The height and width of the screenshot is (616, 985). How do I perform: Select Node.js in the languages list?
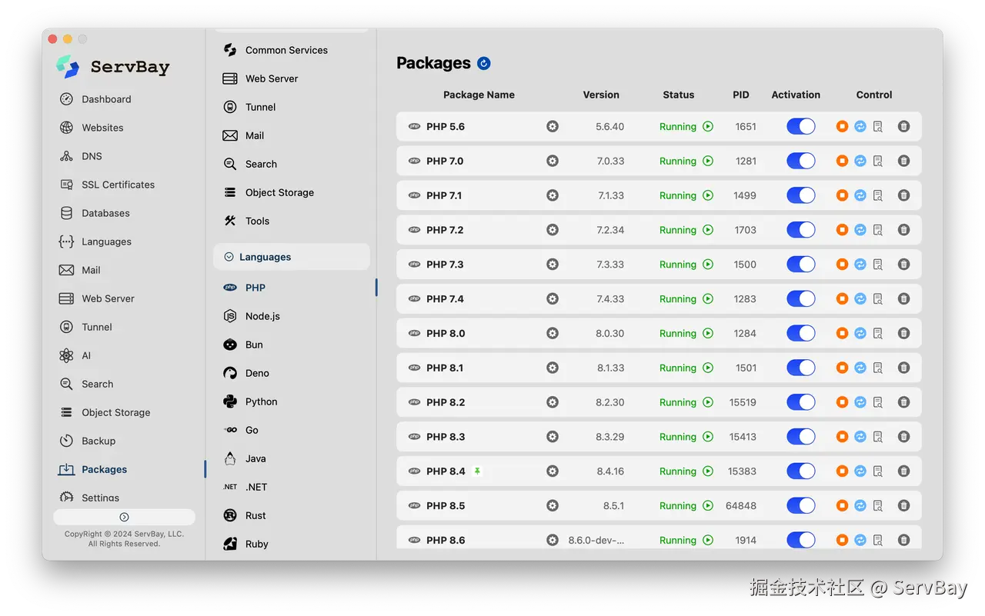[x=262, y=316]
